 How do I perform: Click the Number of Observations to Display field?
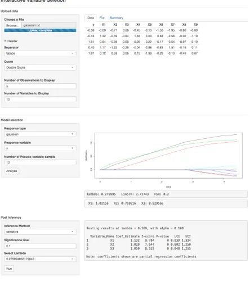click(40, 86)
